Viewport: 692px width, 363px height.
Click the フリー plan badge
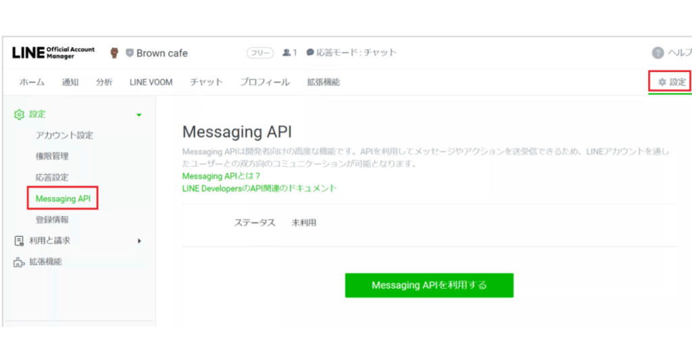coord(260,53)
